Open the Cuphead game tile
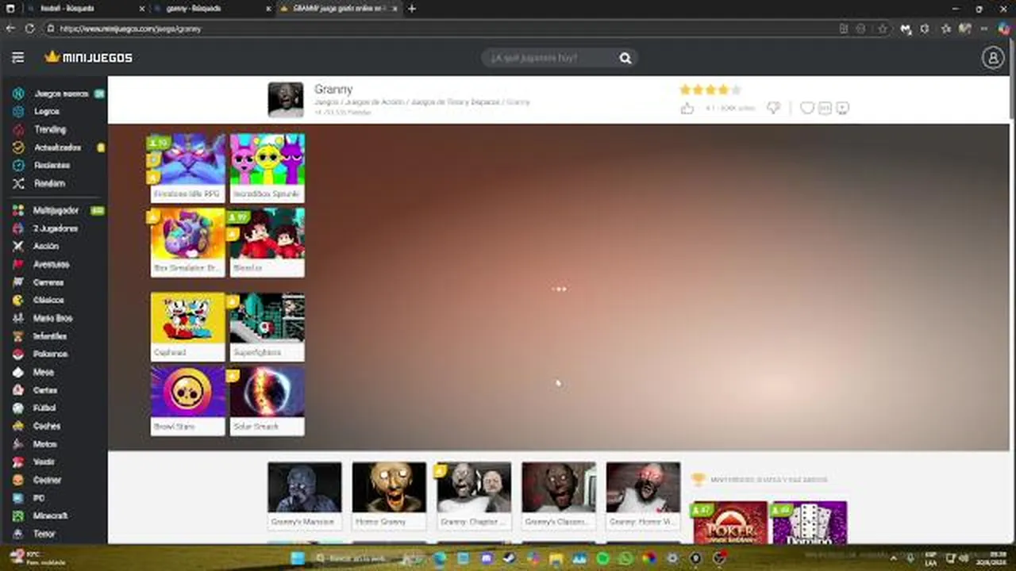1016x571 pixels. click(188, 327)
